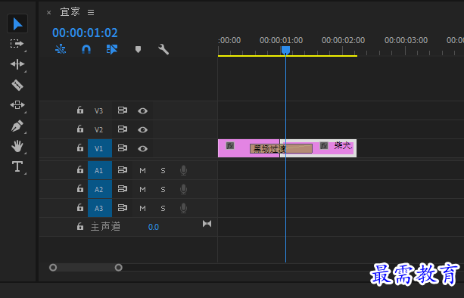Enable voice-over record on A3

(x=183, y=208)
